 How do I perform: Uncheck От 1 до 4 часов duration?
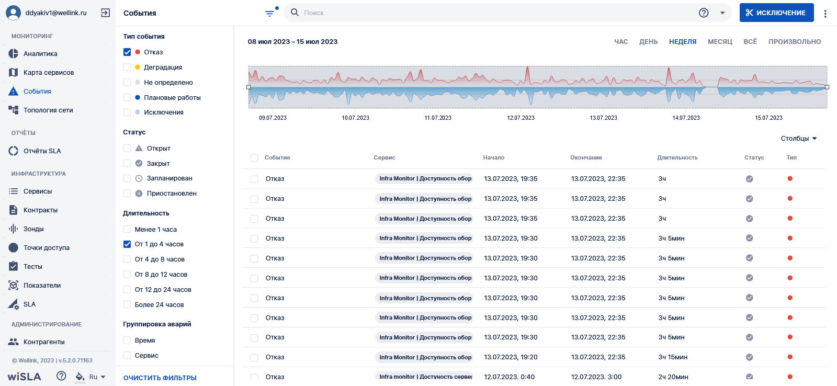click(x=127, y=244)
